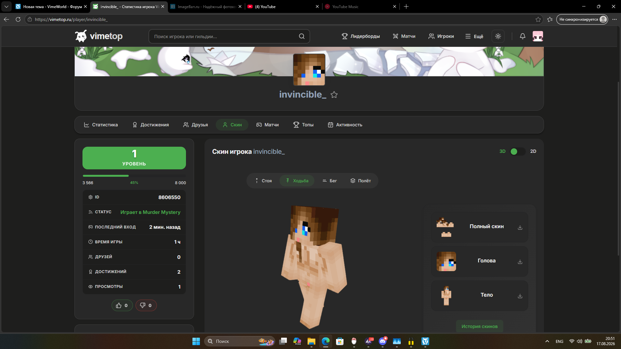Screen dimensions: 621x349
Task: Go back in the browser
Action: pos(6,19)
